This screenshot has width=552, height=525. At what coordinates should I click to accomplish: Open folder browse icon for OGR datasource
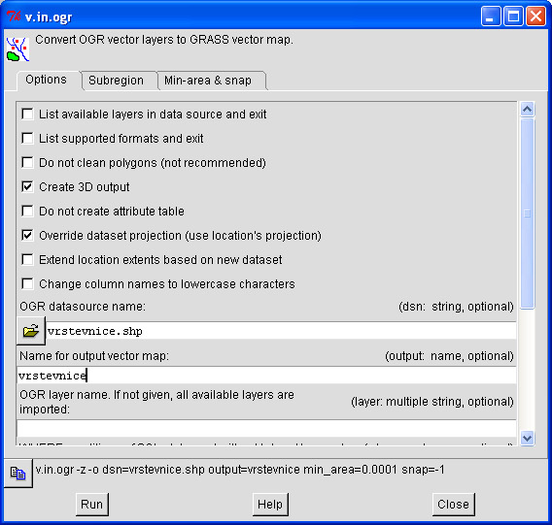tap(31, 331)
